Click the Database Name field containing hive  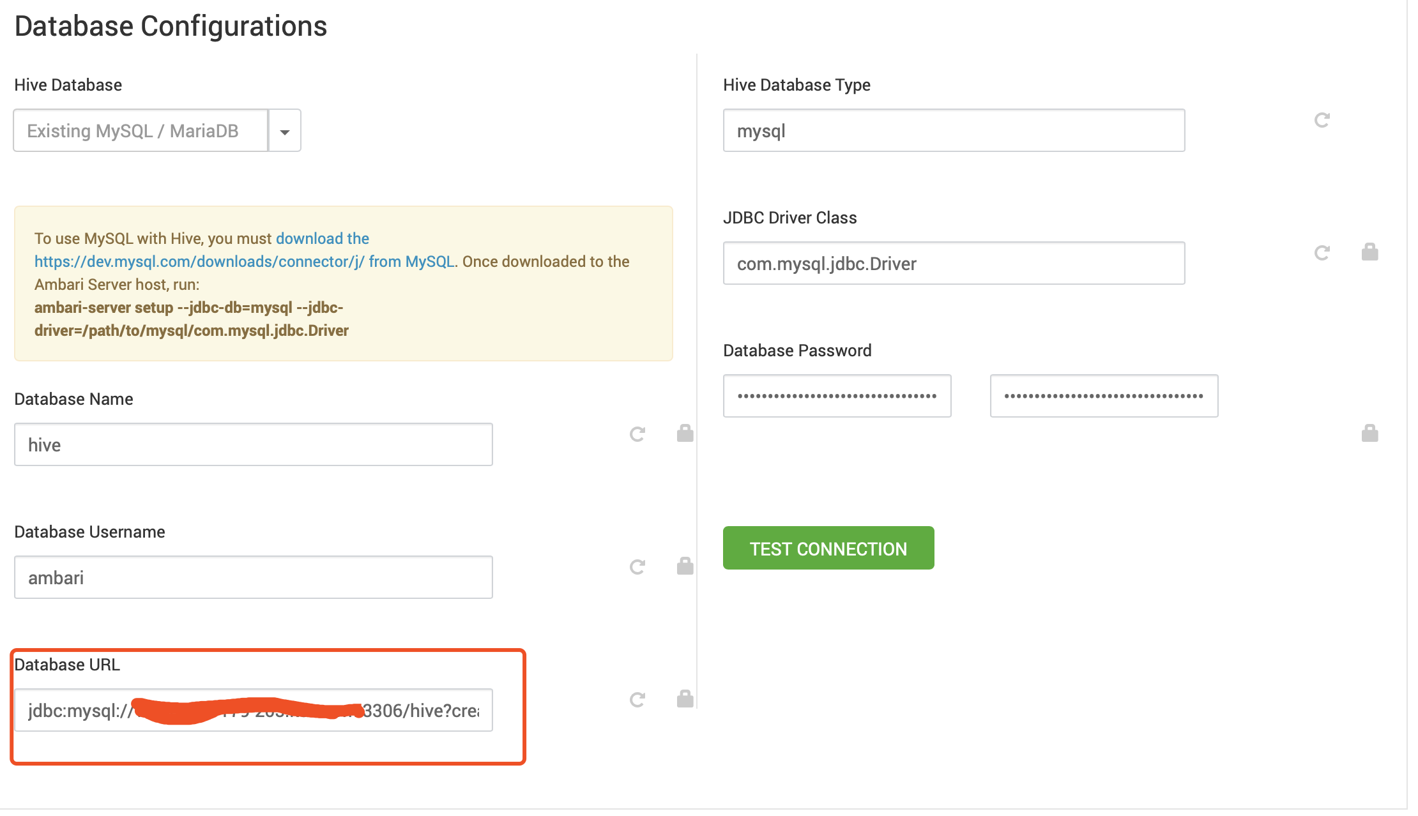(x=253, y=445)
